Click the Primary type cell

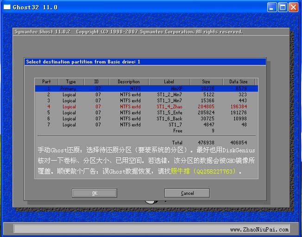(68, 88)
